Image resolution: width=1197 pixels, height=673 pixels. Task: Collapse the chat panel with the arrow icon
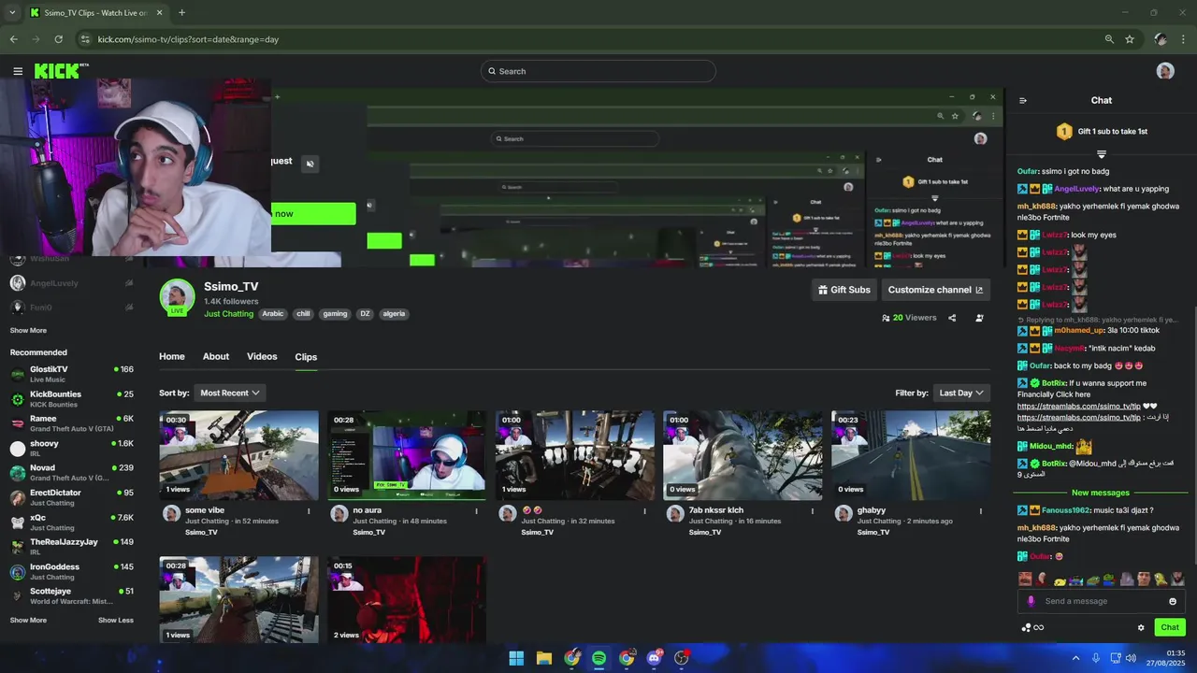pyautogui.click(x=1022, y=100)
